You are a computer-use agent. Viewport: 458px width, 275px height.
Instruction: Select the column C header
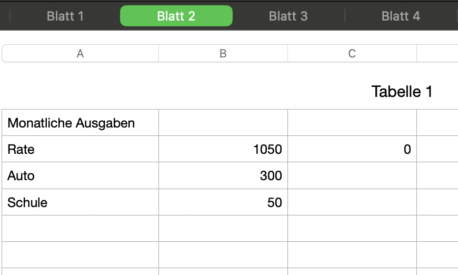352,54
